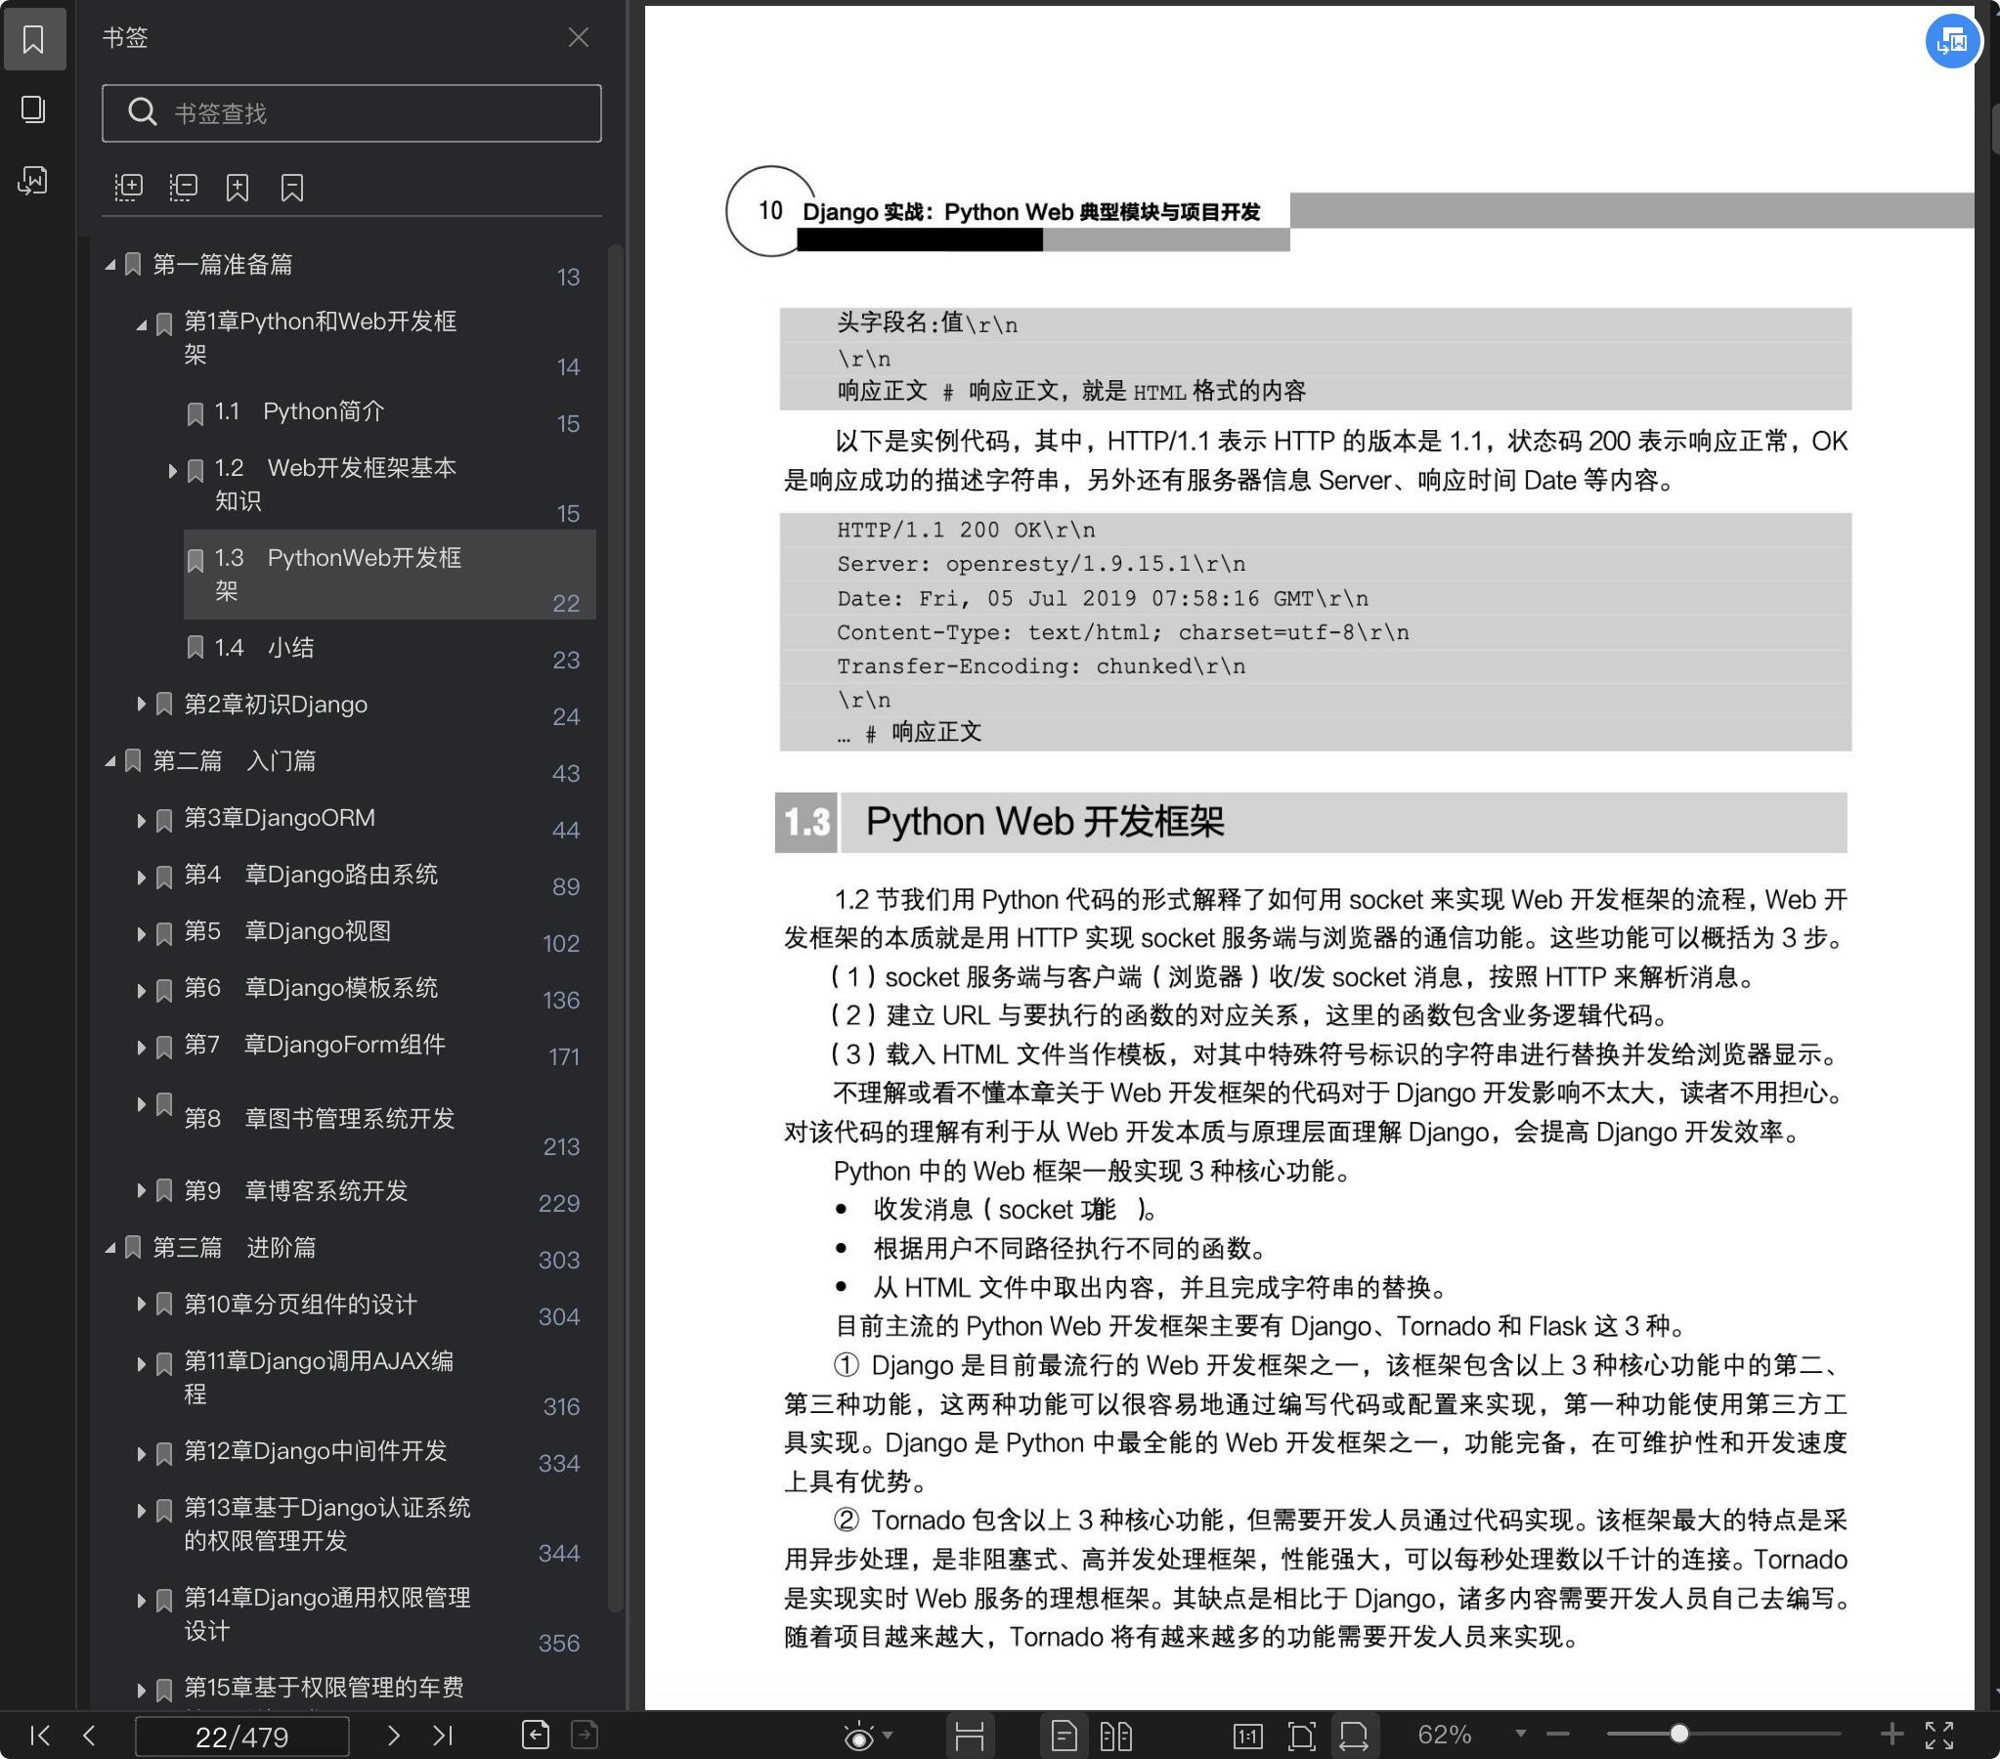Open the bookmarks panel icon in sidebar
The image size is (2000, 1759).
pyautogui.click(x=33, y=39)
